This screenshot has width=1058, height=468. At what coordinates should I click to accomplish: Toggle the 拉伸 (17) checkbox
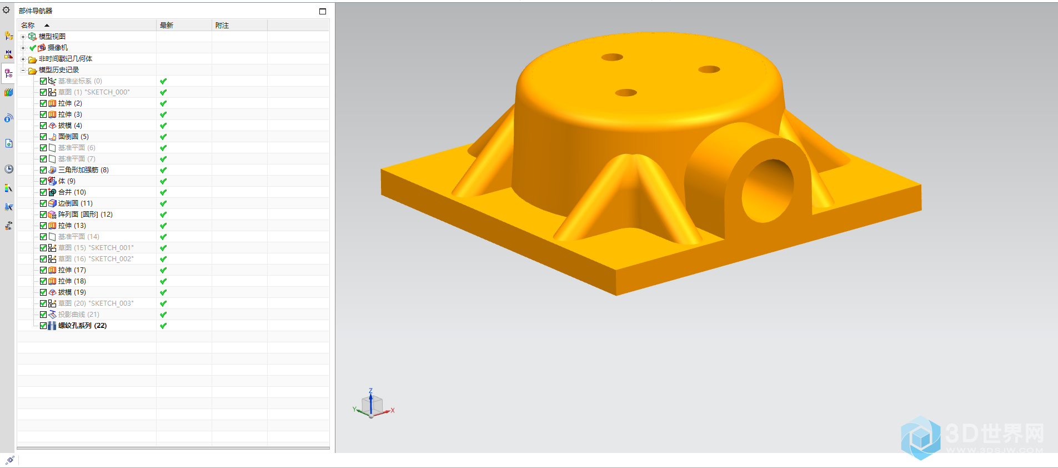pos(43,270)
